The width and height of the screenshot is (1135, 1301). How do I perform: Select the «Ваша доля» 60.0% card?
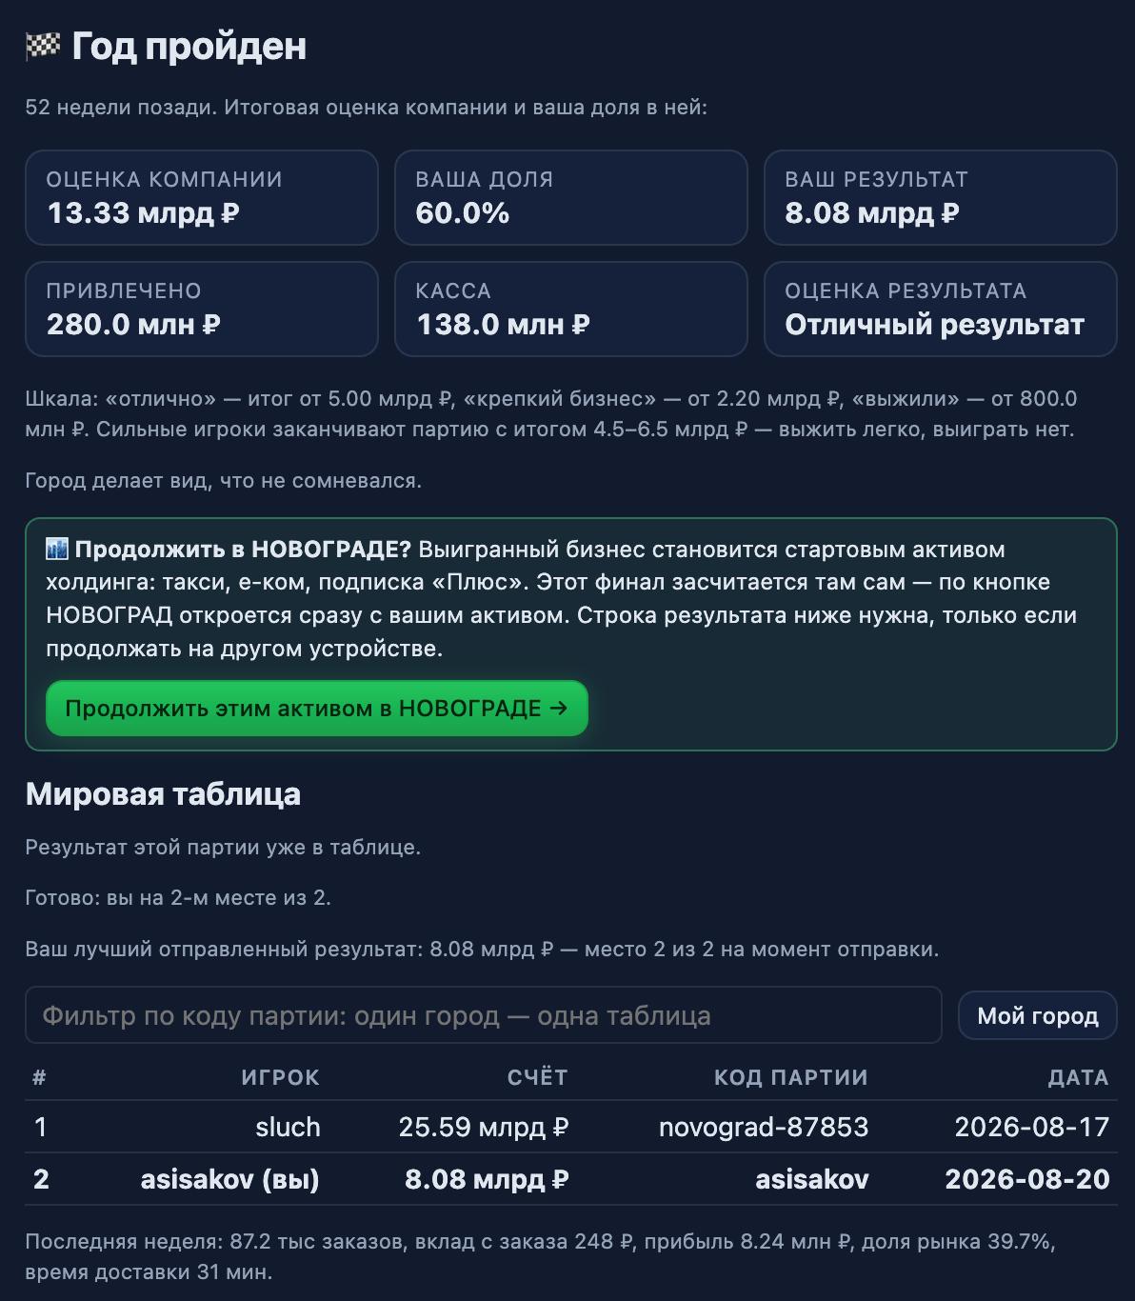(x=571, y=197)
